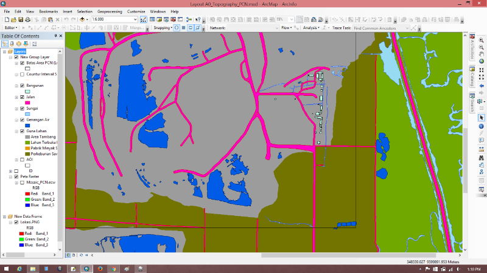Click the Print icon in toolbar
This screenshot has width=487, height=273.
[28, 19]
